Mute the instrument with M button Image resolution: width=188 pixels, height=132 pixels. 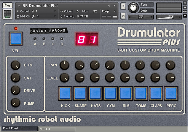(123, 15)
